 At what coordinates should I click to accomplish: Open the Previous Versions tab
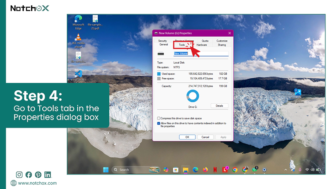coord(184,41)
